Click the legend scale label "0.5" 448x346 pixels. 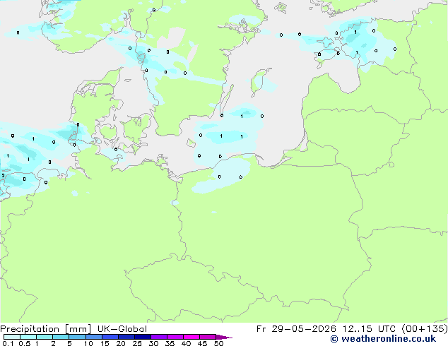[x=25, y=343]
